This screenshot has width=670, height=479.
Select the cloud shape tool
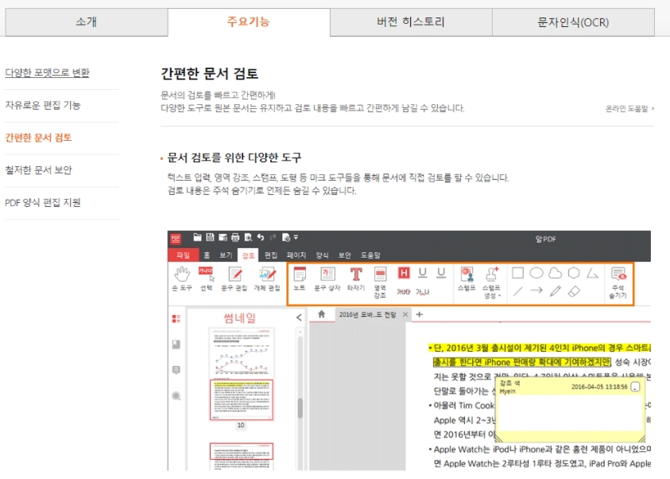555,273
